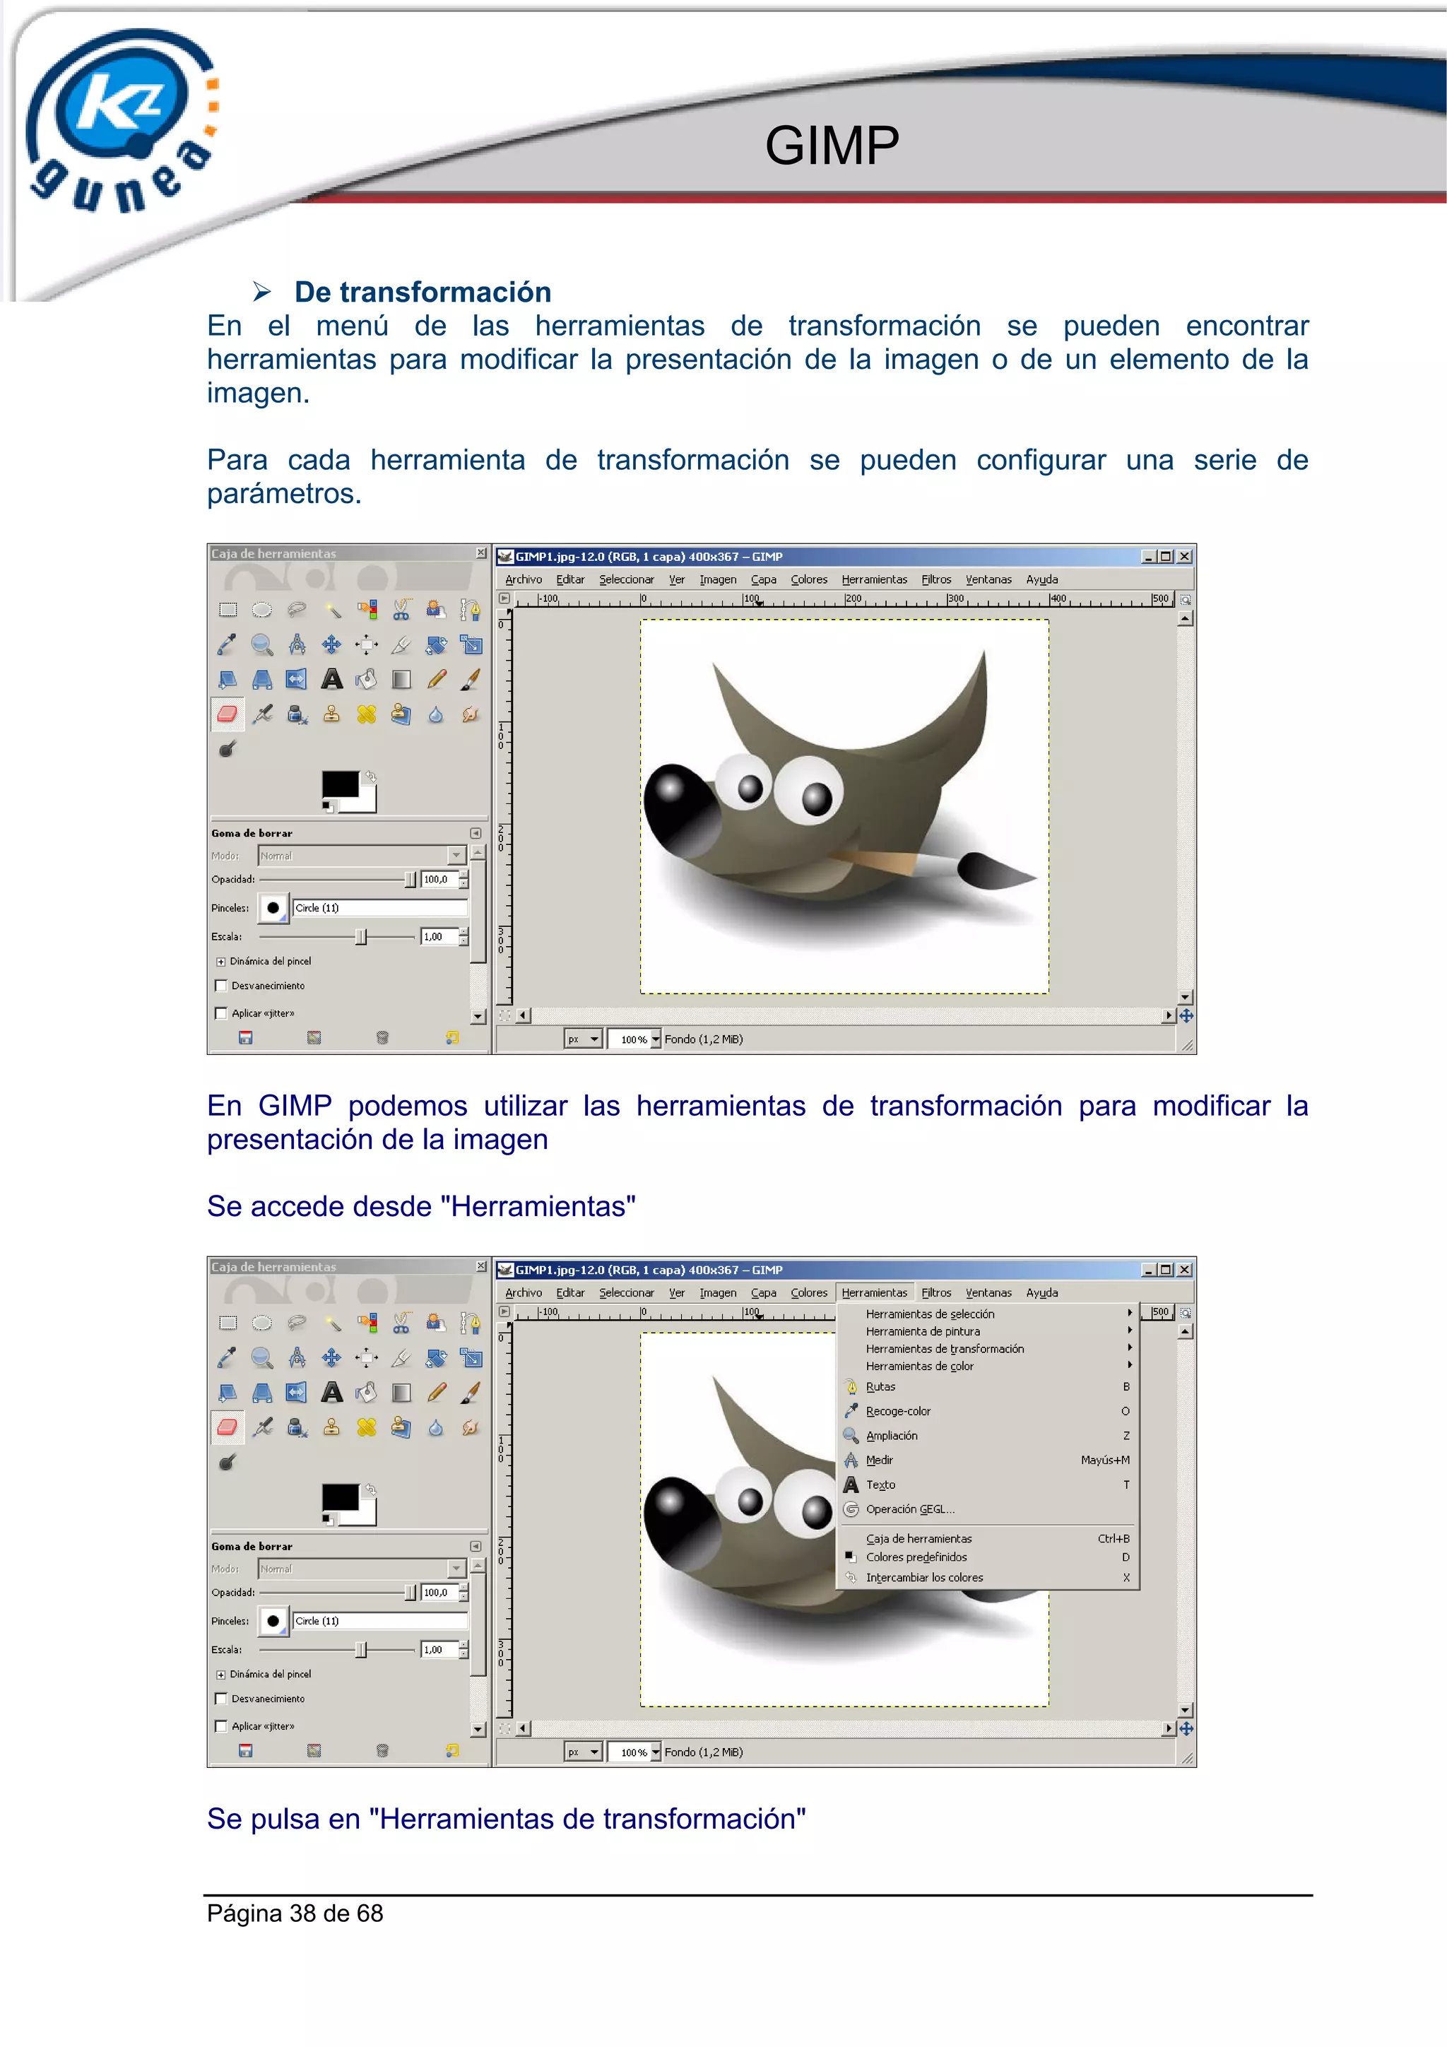Select the Clone stamp tool in upper screenshot
This screenshot has height=2047, width=1447.
pos(331,714)
